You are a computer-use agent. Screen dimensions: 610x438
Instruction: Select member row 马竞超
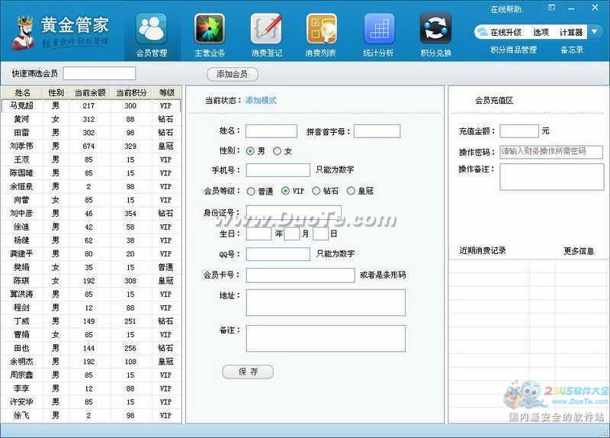pos(91,105)
